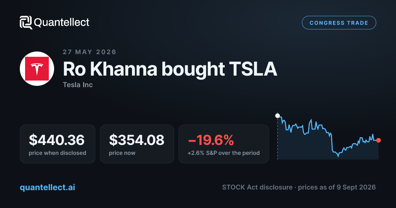Click the +2.6% S&P over the period text
The height and width of the screenshot is (208, 396).
tap(224, 153)
